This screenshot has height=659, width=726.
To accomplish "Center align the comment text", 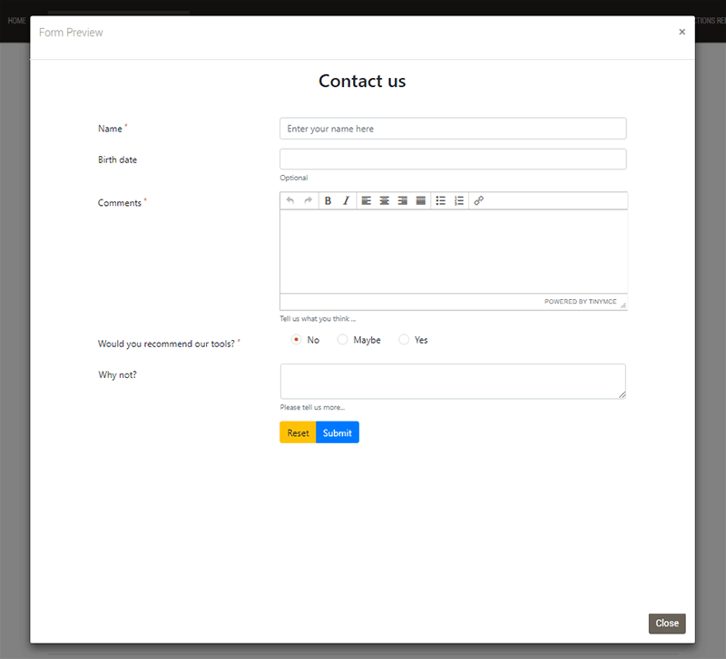I will 385,201.
